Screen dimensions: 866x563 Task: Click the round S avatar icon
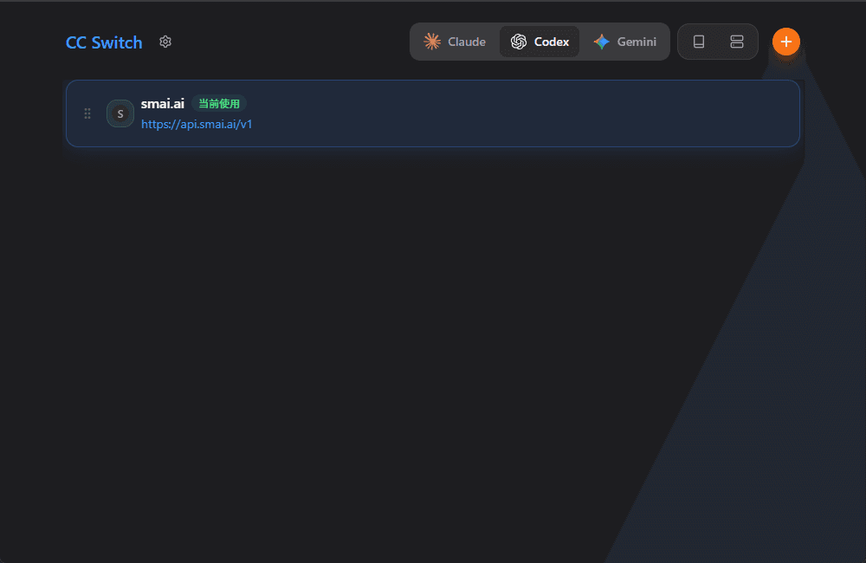120,113
